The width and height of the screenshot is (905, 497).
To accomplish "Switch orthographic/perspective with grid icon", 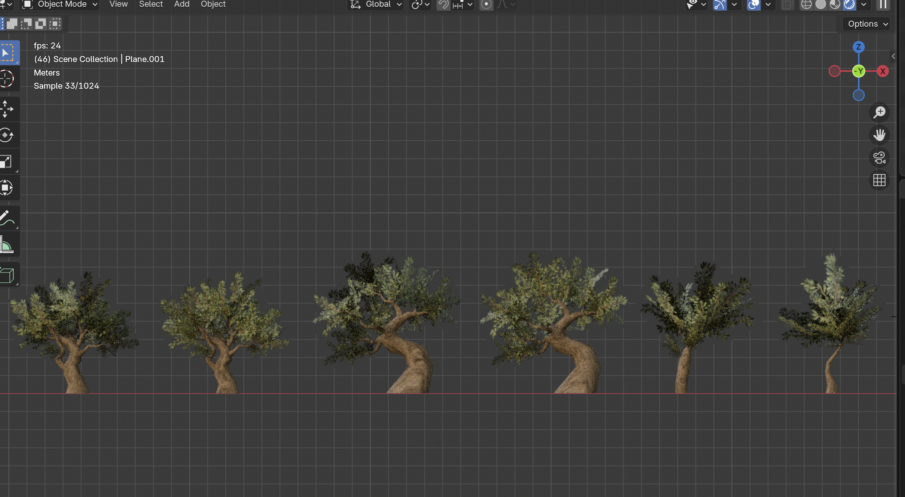I will [x=879, y=180].
